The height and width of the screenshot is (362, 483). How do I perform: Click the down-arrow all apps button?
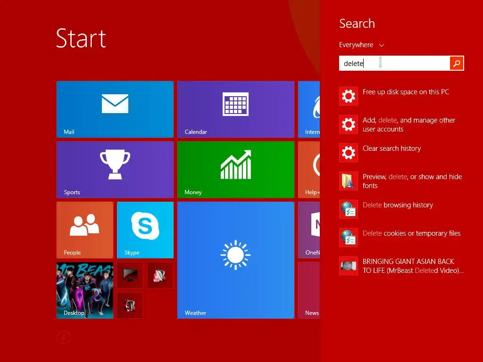point(64,337)
